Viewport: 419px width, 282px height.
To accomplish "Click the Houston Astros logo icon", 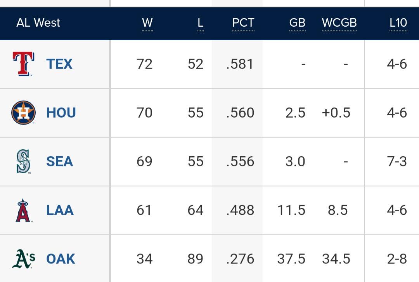I will point(23,113).
